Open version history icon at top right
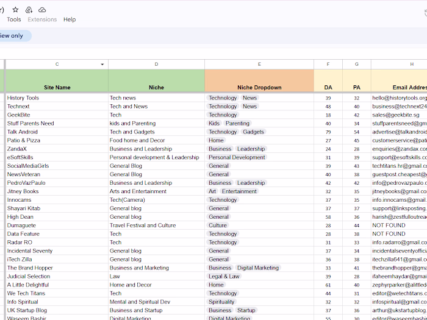The height and width of the screenshot is (320, 427). pyautogui.click(x=425, y=13)
